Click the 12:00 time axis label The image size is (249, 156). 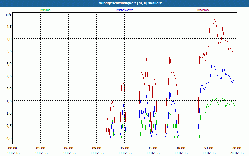click(125, 149)
